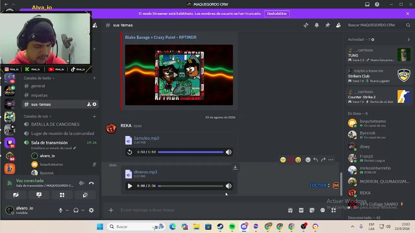The image size is (415, 233).
Task: Open the mquetas text channel
Action: click(60, 95)
